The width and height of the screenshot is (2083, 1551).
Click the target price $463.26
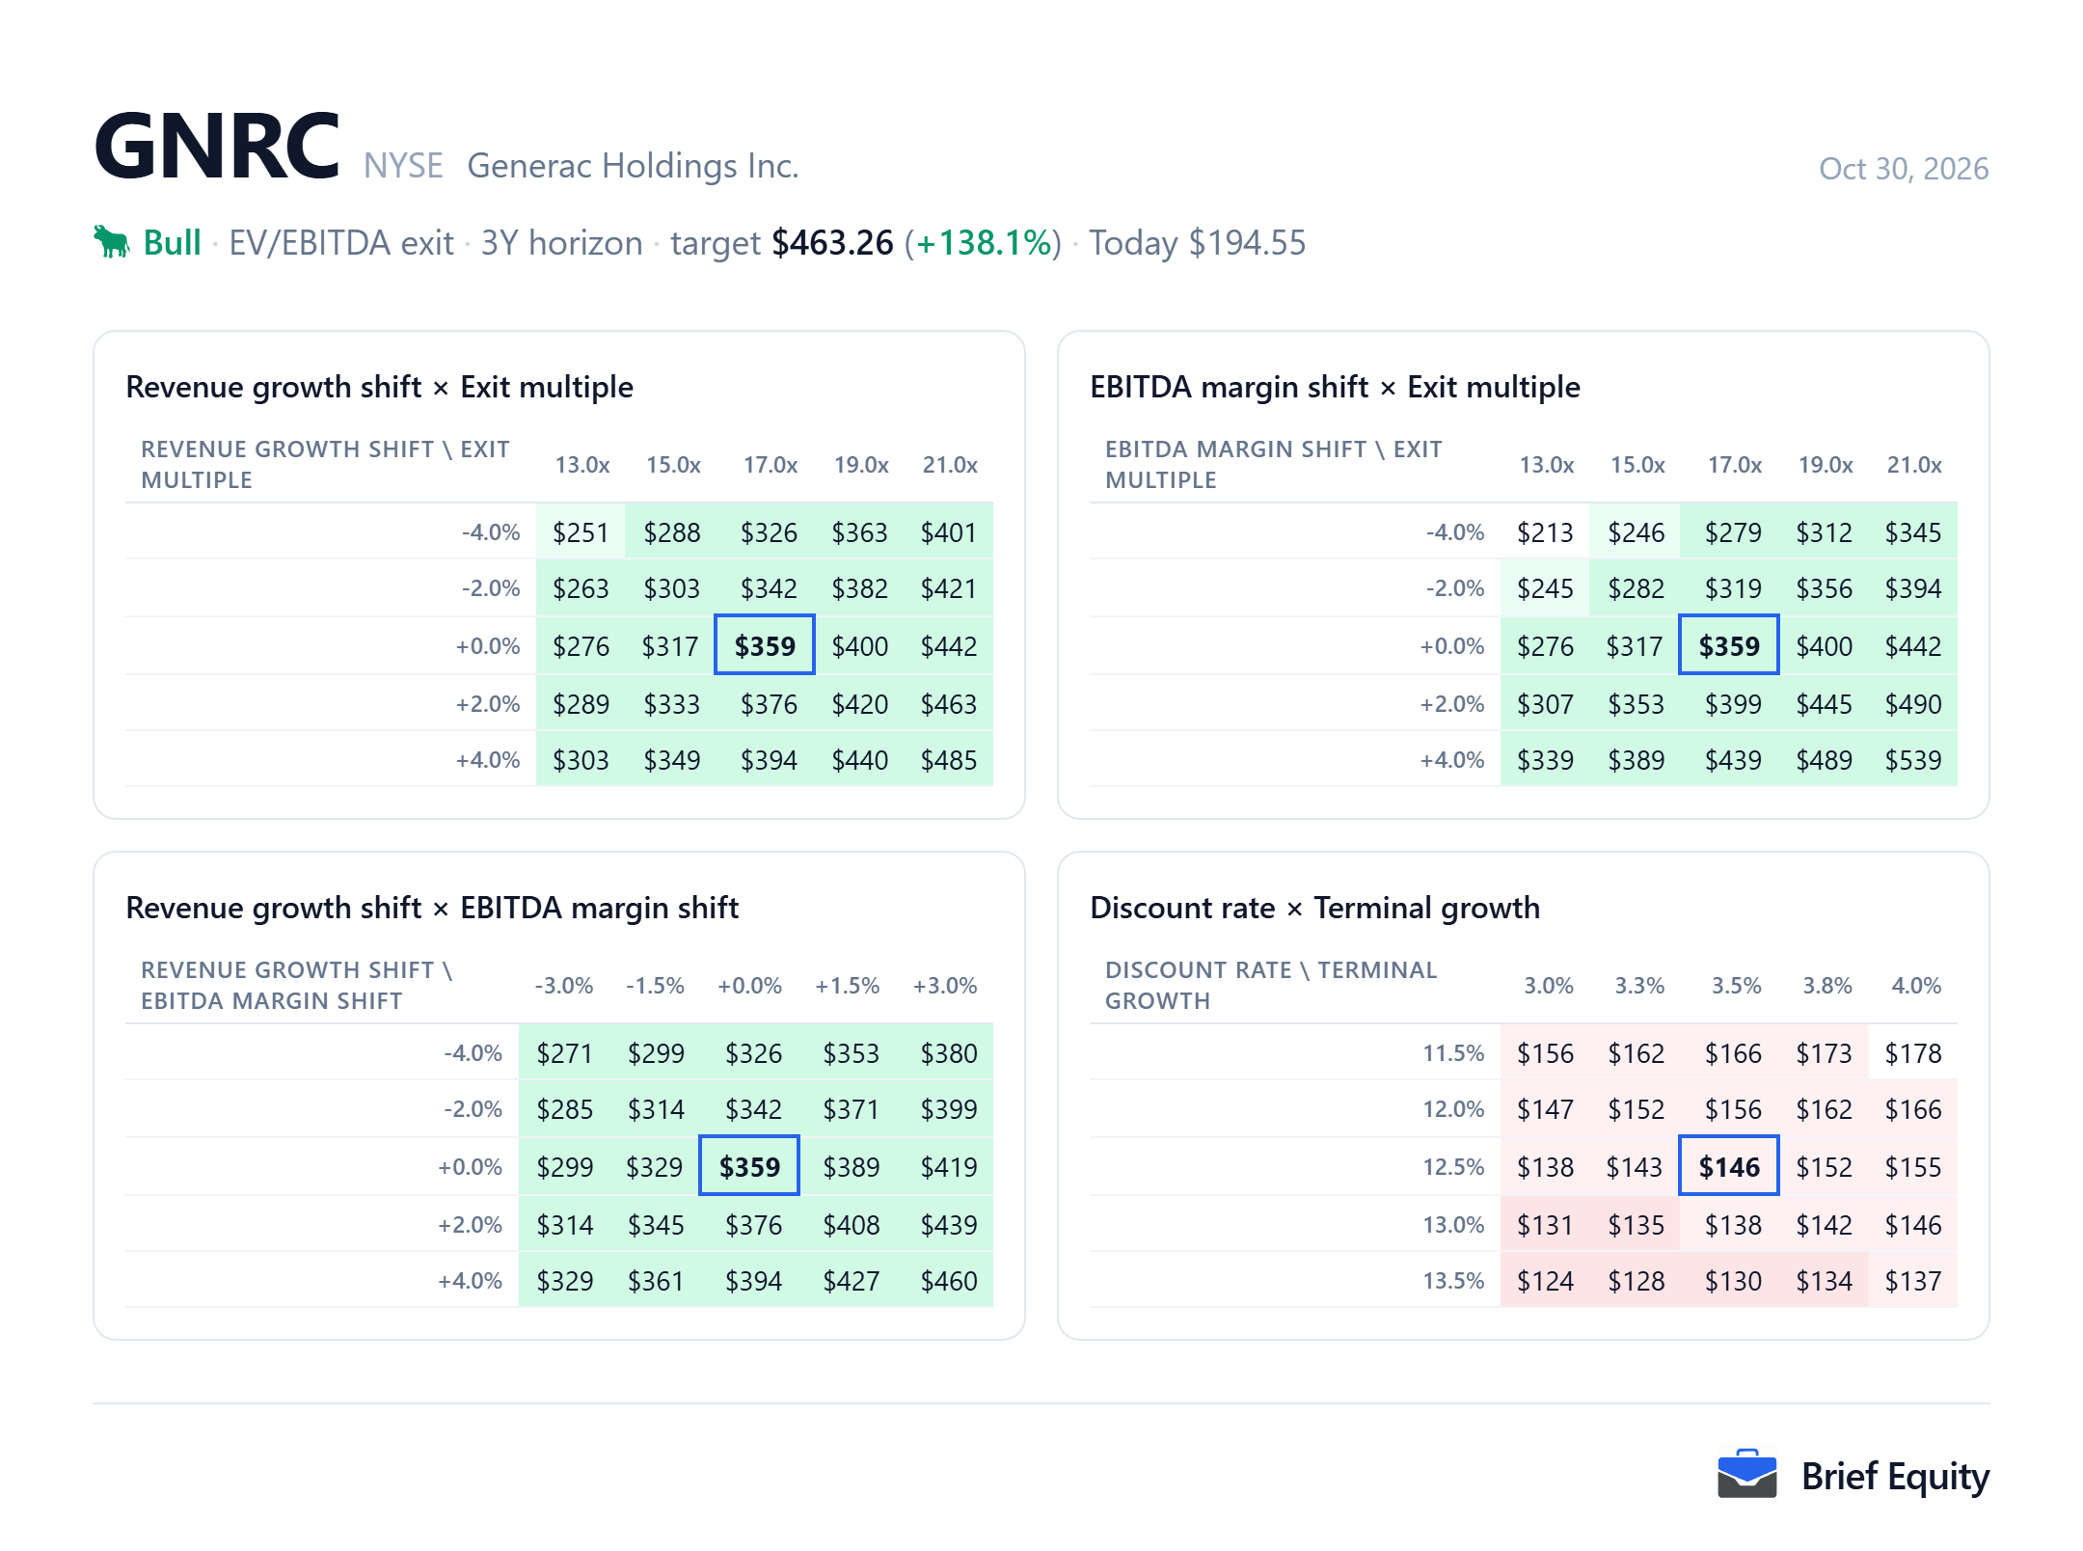coord(832,242)
